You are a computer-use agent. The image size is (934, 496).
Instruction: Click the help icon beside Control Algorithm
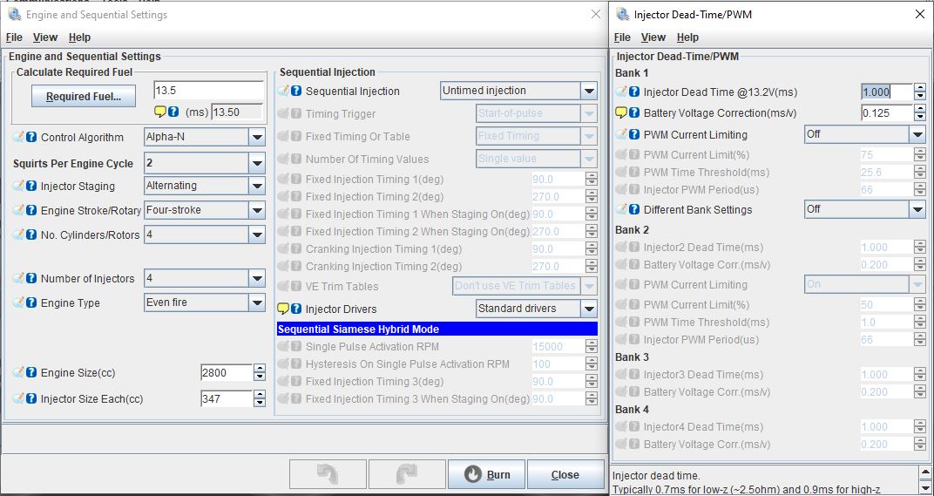coord(31,137)
